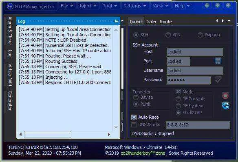This screenshot has width=238, height=162.
Task: Click the HTTP Proxy Injector logo icon
Action: (10, 7)
